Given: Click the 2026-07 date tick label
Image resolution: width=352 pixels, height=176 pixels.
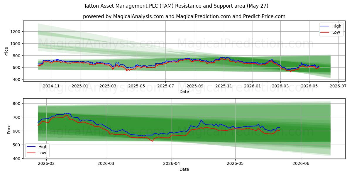Looking at the screenshot, I should (x=338, y=86).
